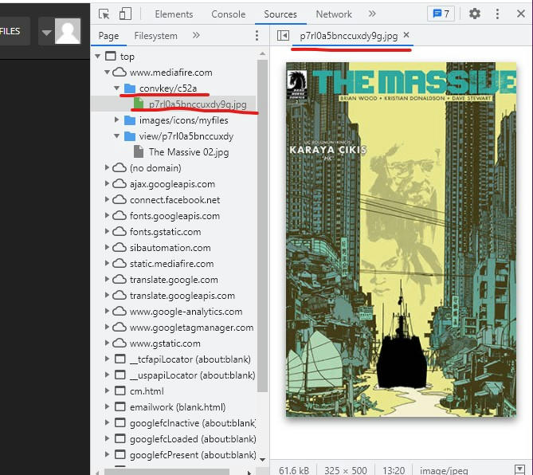The image size is (533, 475).
Task: Switch to the Elements tab
Action: coord(174,14)
